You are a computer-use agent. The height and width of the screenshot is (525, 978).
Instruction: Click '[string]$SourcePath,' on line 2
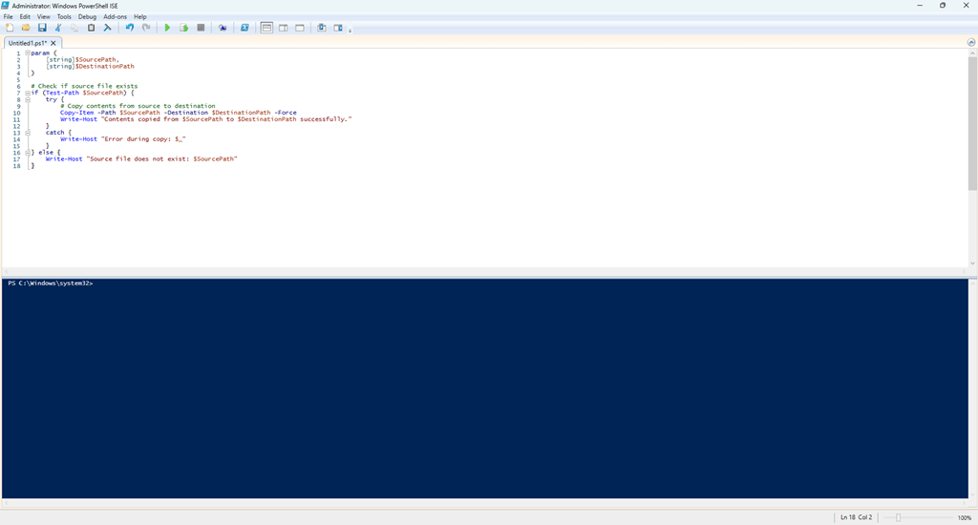click(82, 60)
